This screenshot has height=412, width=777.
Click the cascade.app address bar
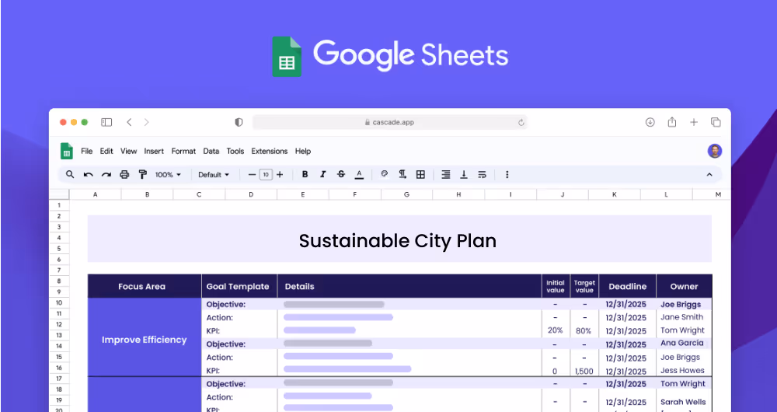click(x=390, y=122)
